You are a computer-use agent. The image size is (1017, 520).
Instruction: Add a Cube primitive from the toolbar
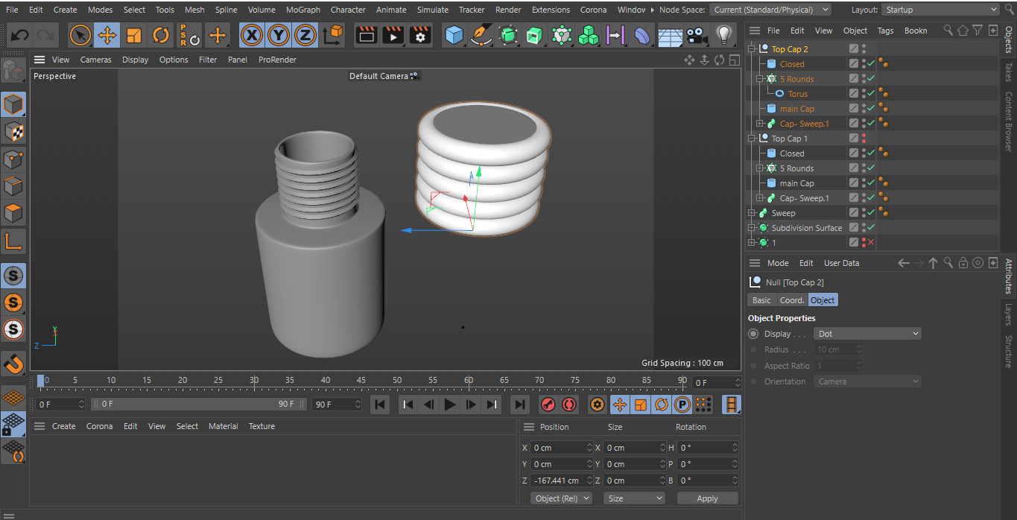tap(454, 35)
